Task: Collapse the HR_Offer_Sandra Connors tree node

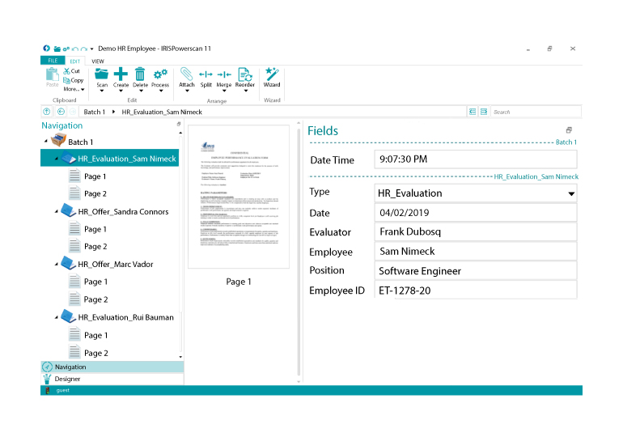Action: tap(57, 212)
